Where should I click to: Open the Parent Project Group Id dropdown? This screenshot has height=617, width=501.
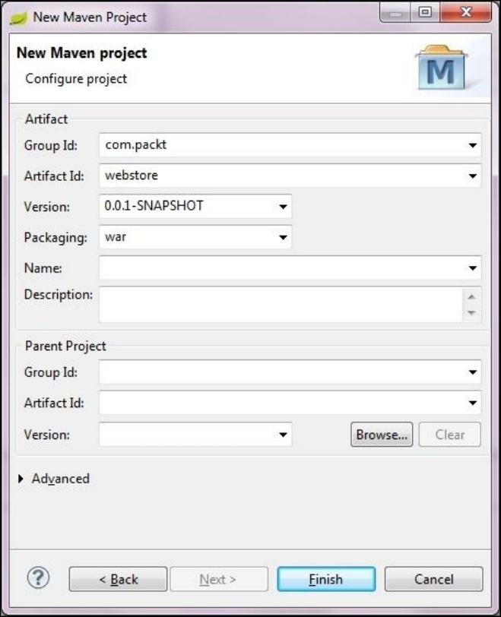[473, 373]
